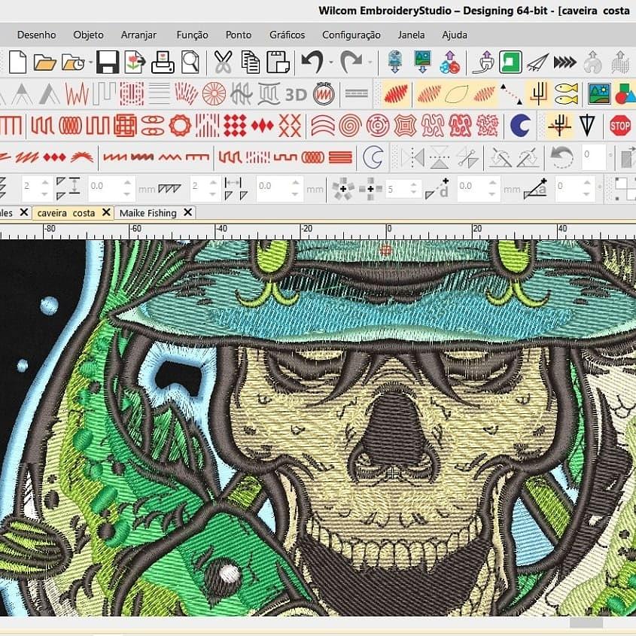Viewport: 636px width, 636px height.
Task: Open the Configuração menu
Action: click(351, 35)
